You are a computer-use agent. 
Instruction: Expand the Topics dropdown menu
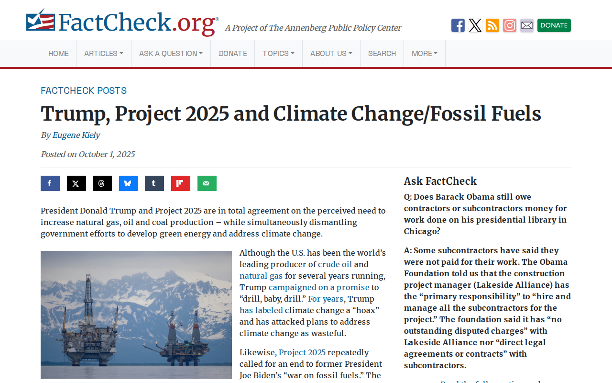coord(278,54)
